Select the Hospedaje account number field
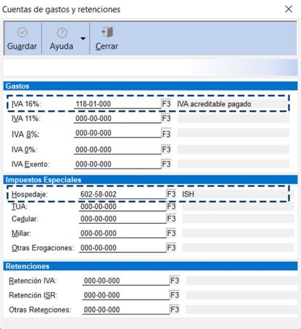 122,194
